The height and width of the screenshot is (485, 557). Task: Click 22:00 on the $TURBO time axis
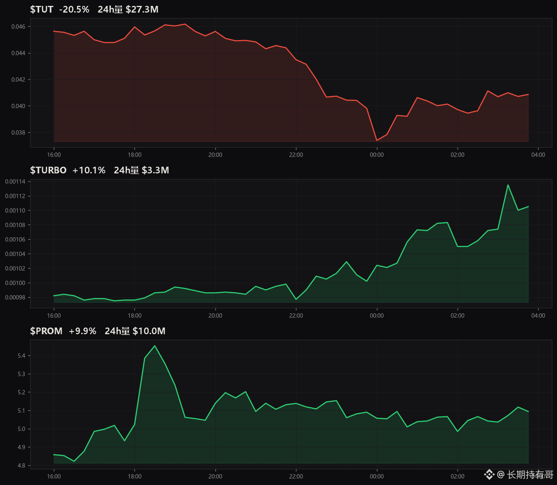296,316
